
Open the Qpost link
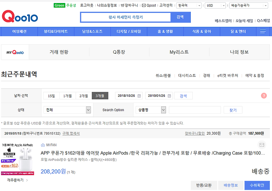click(149, 5)
